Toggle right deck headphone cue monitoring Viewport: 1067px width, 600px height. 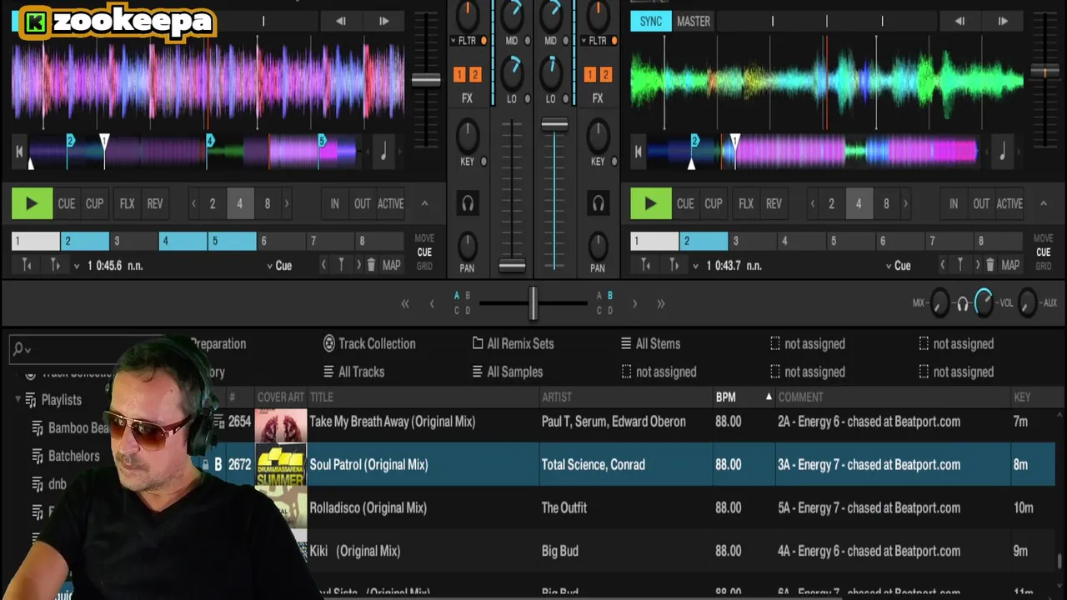point(598,203)
